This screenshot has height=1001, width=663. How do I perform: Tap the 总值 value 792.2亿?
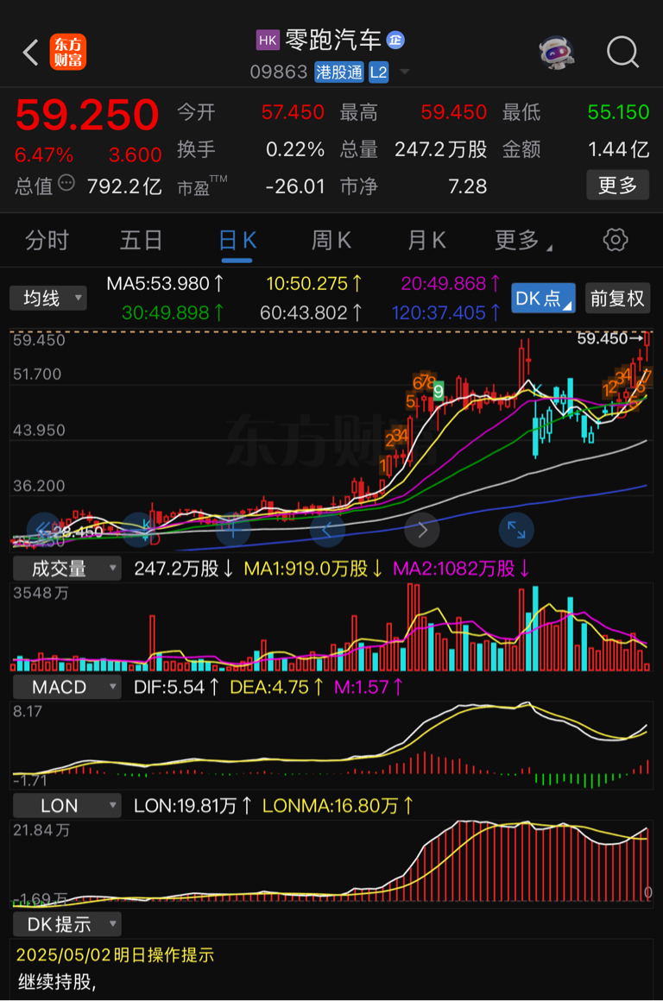(x=124, y=186)
